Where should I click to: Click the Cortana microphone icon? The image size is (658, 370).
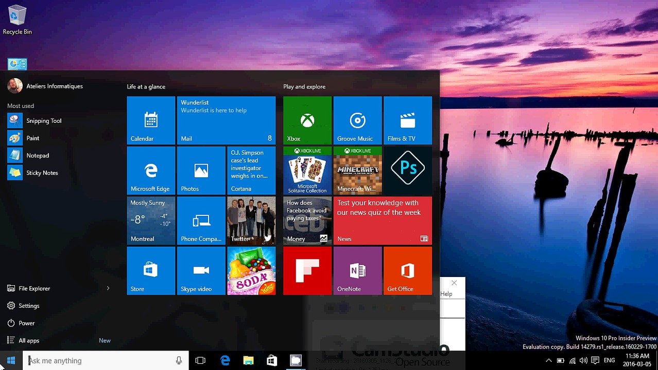coord(179,361)
